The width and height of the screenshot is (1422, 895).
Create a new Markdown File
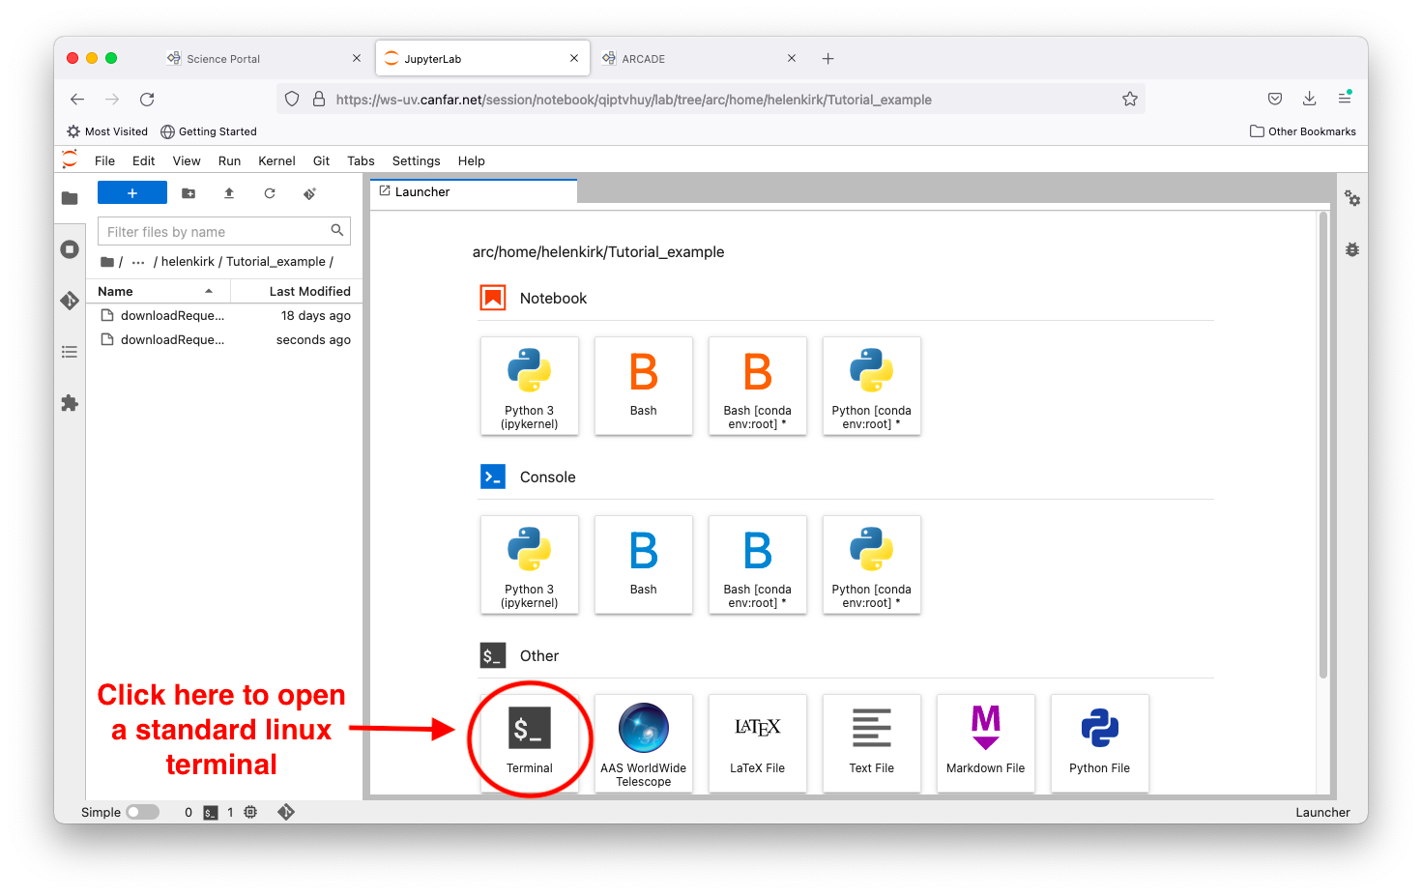pos(986,742)
